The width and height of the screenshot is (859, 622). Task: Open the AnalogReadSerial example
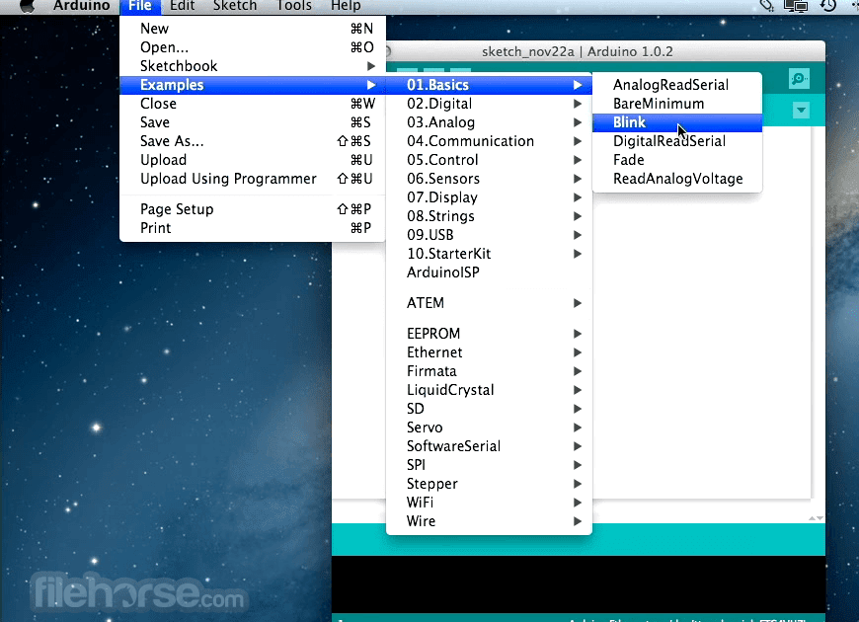click(x=677, y=85)
